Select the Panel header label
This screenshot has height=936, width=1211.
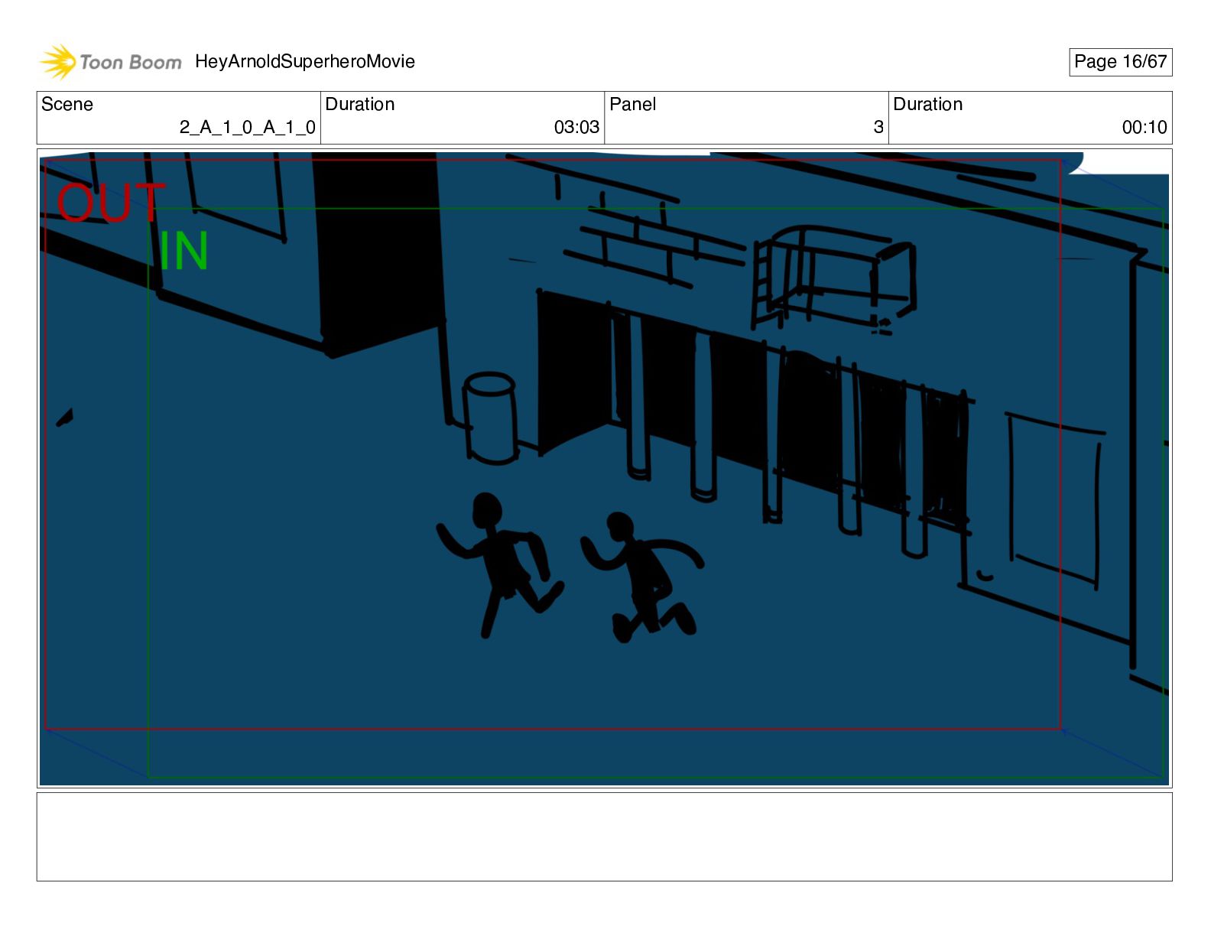tap(632, 104)
